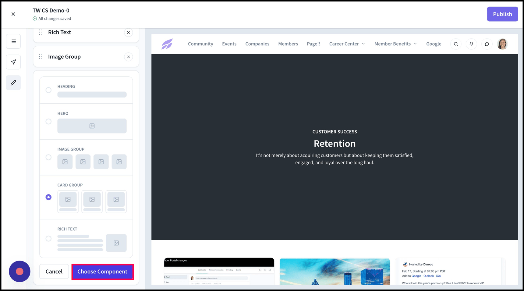Select the pencil edit icon

[x=13, y=83]
